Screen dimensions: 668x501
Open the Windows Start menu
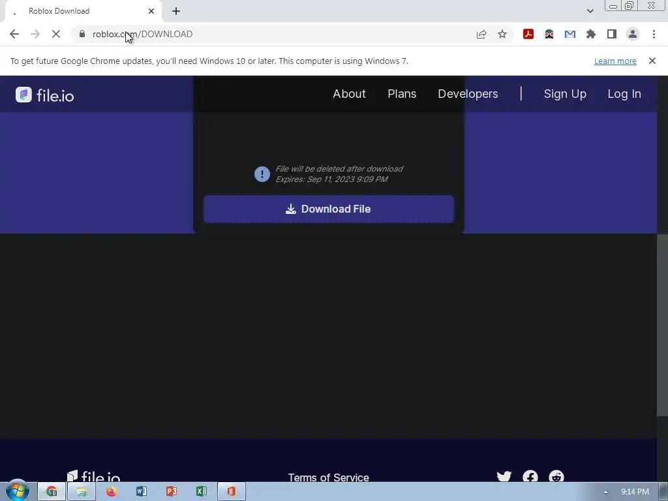click(18, 491)
